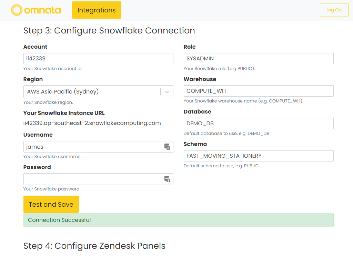Expand the Region dropdown chevron arrow
The height and width of the screenshot is (265, 353).
pyautogui.click(x=167, y=92)
